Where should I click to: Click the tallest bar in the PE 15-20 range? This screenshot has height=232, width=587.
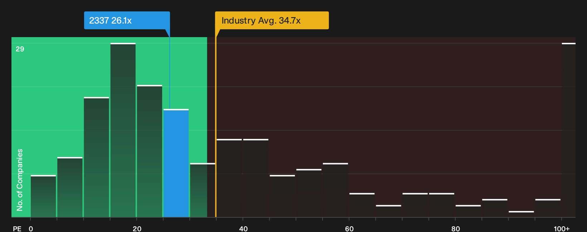click(123, 130)
